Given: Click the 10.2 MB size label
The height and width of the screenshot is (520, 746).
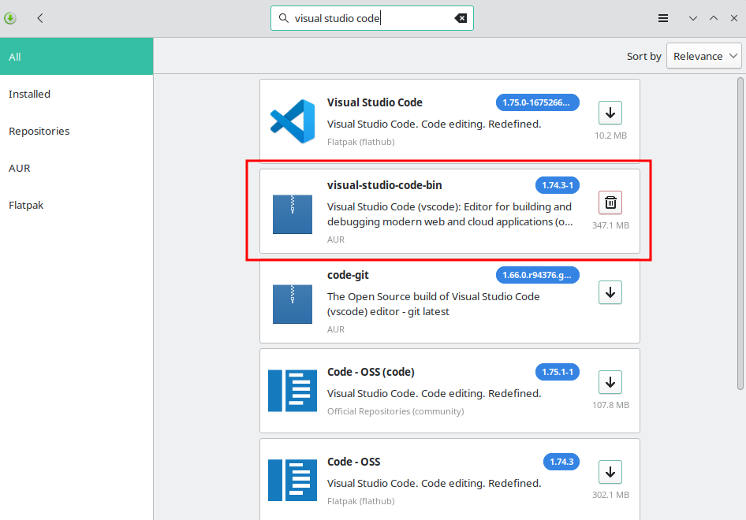Looking at the screenshot, I should point(610,136).
